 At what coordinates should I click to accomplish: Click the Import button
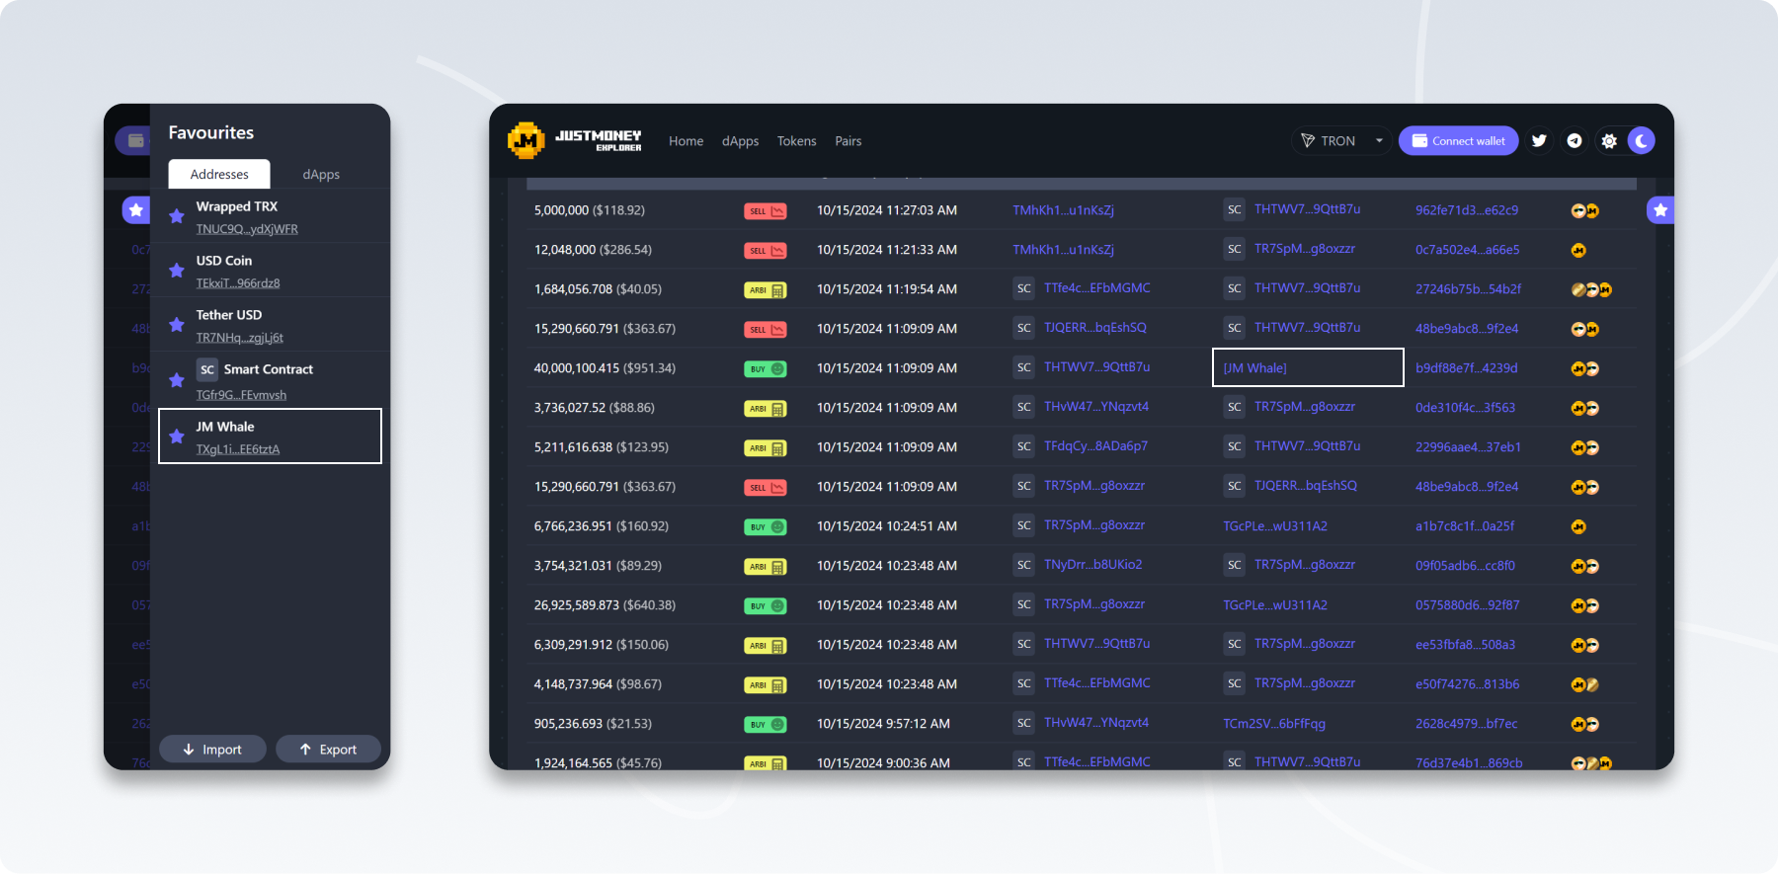click(x=212, y=750)
